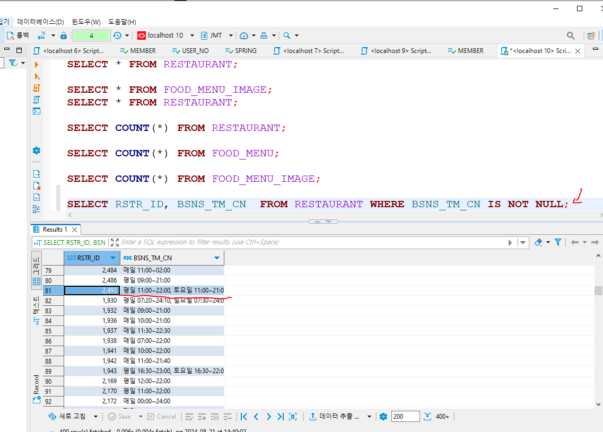Open the 도움말(H) menu
This screenshot has width=603, height=432.
click(x=123, y=22)
